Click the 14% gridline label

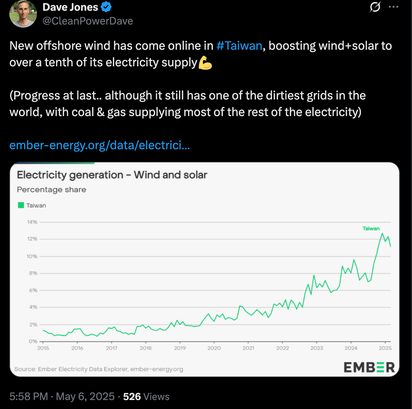pos(32,222)
